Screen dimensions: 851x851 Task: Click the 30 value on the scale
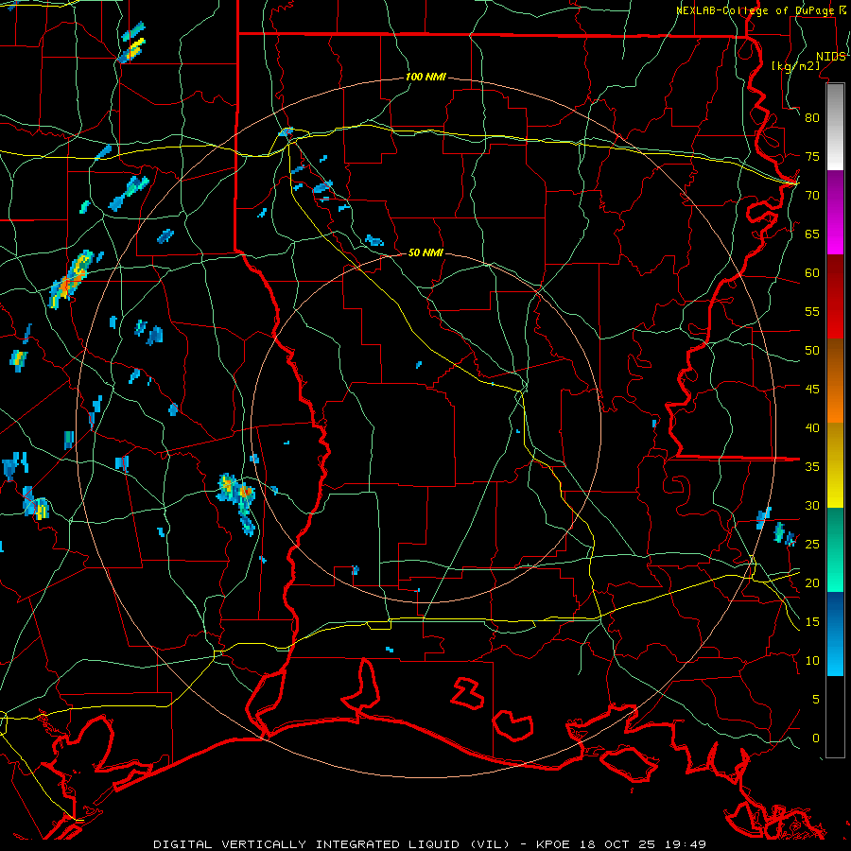click(x=812, y=505)
